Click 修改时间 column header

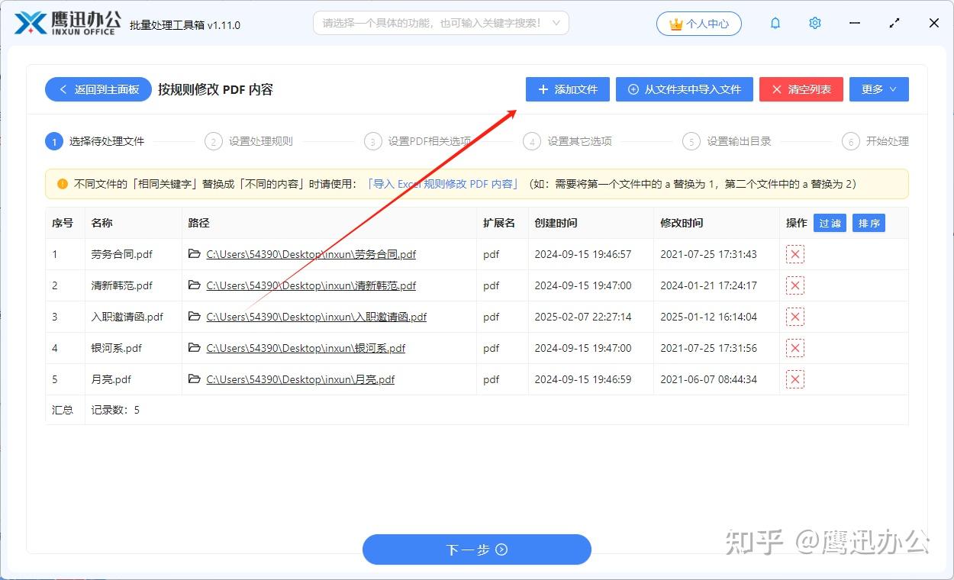[682, 223]
